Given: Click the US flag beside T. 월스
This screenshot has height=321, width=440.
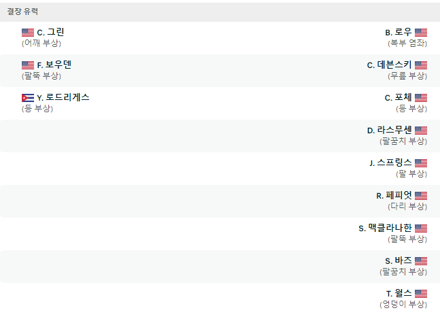Looking at the screenshot, I should 421,294.
